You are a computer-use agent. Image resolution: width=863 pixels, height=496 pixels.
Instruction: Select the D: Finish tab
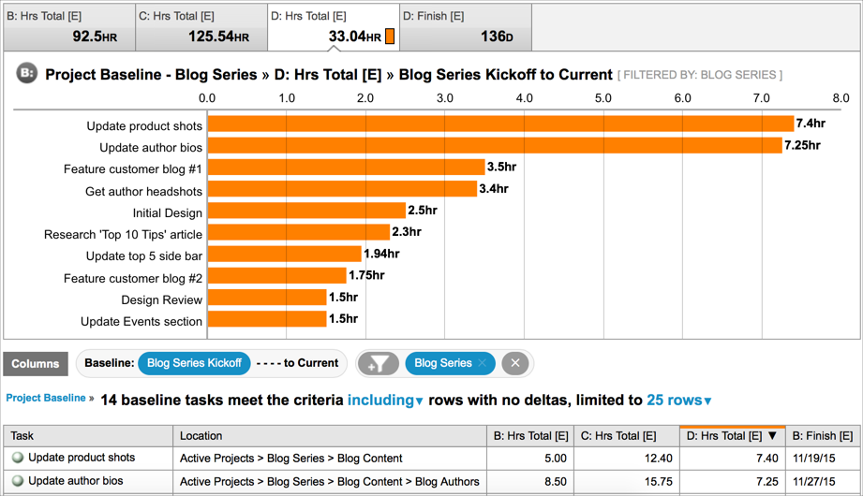click(x=466, y=26)
